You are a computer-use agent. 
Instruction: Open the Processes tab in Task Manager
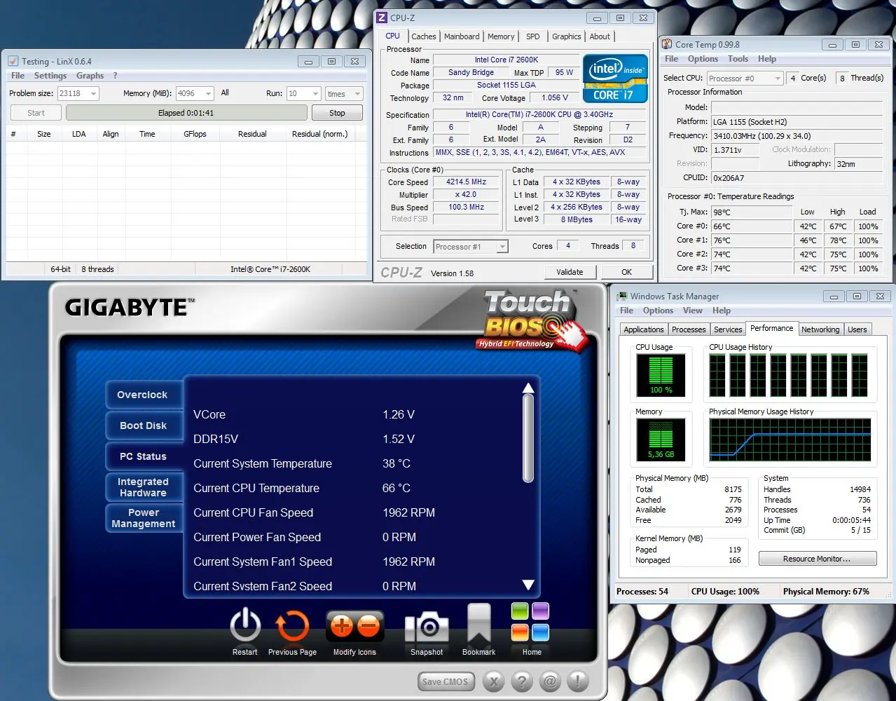click(x=689, y=329)
